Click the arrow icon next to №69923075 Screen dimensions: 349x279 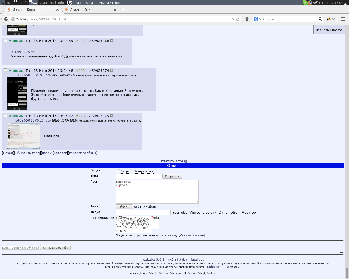click(112, 116)
